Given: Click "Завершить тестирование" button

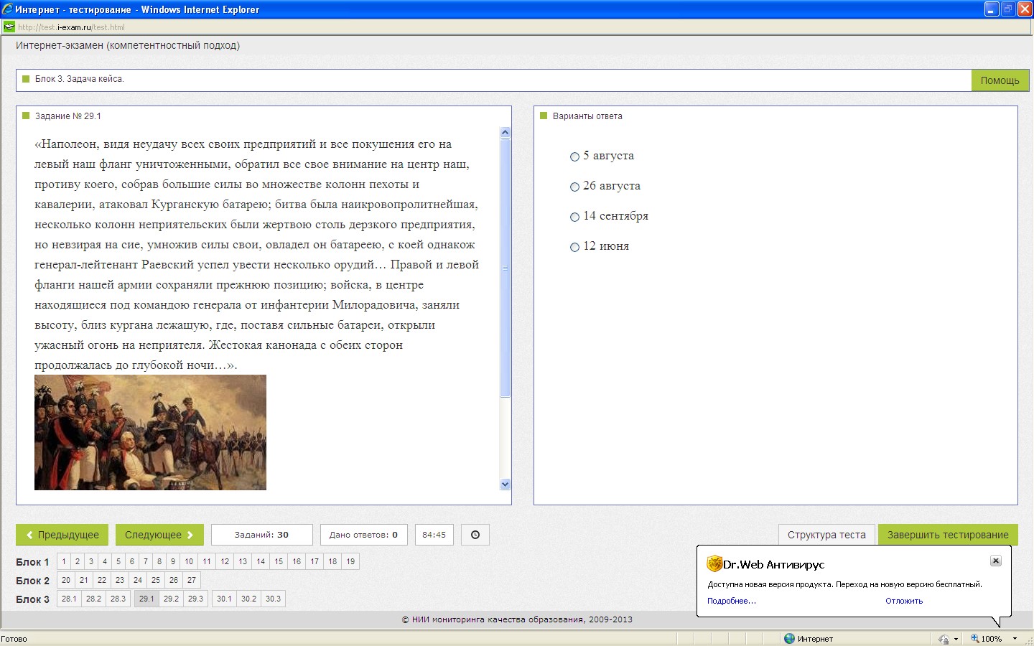Looking at the screenshot, I should (947, 535).
